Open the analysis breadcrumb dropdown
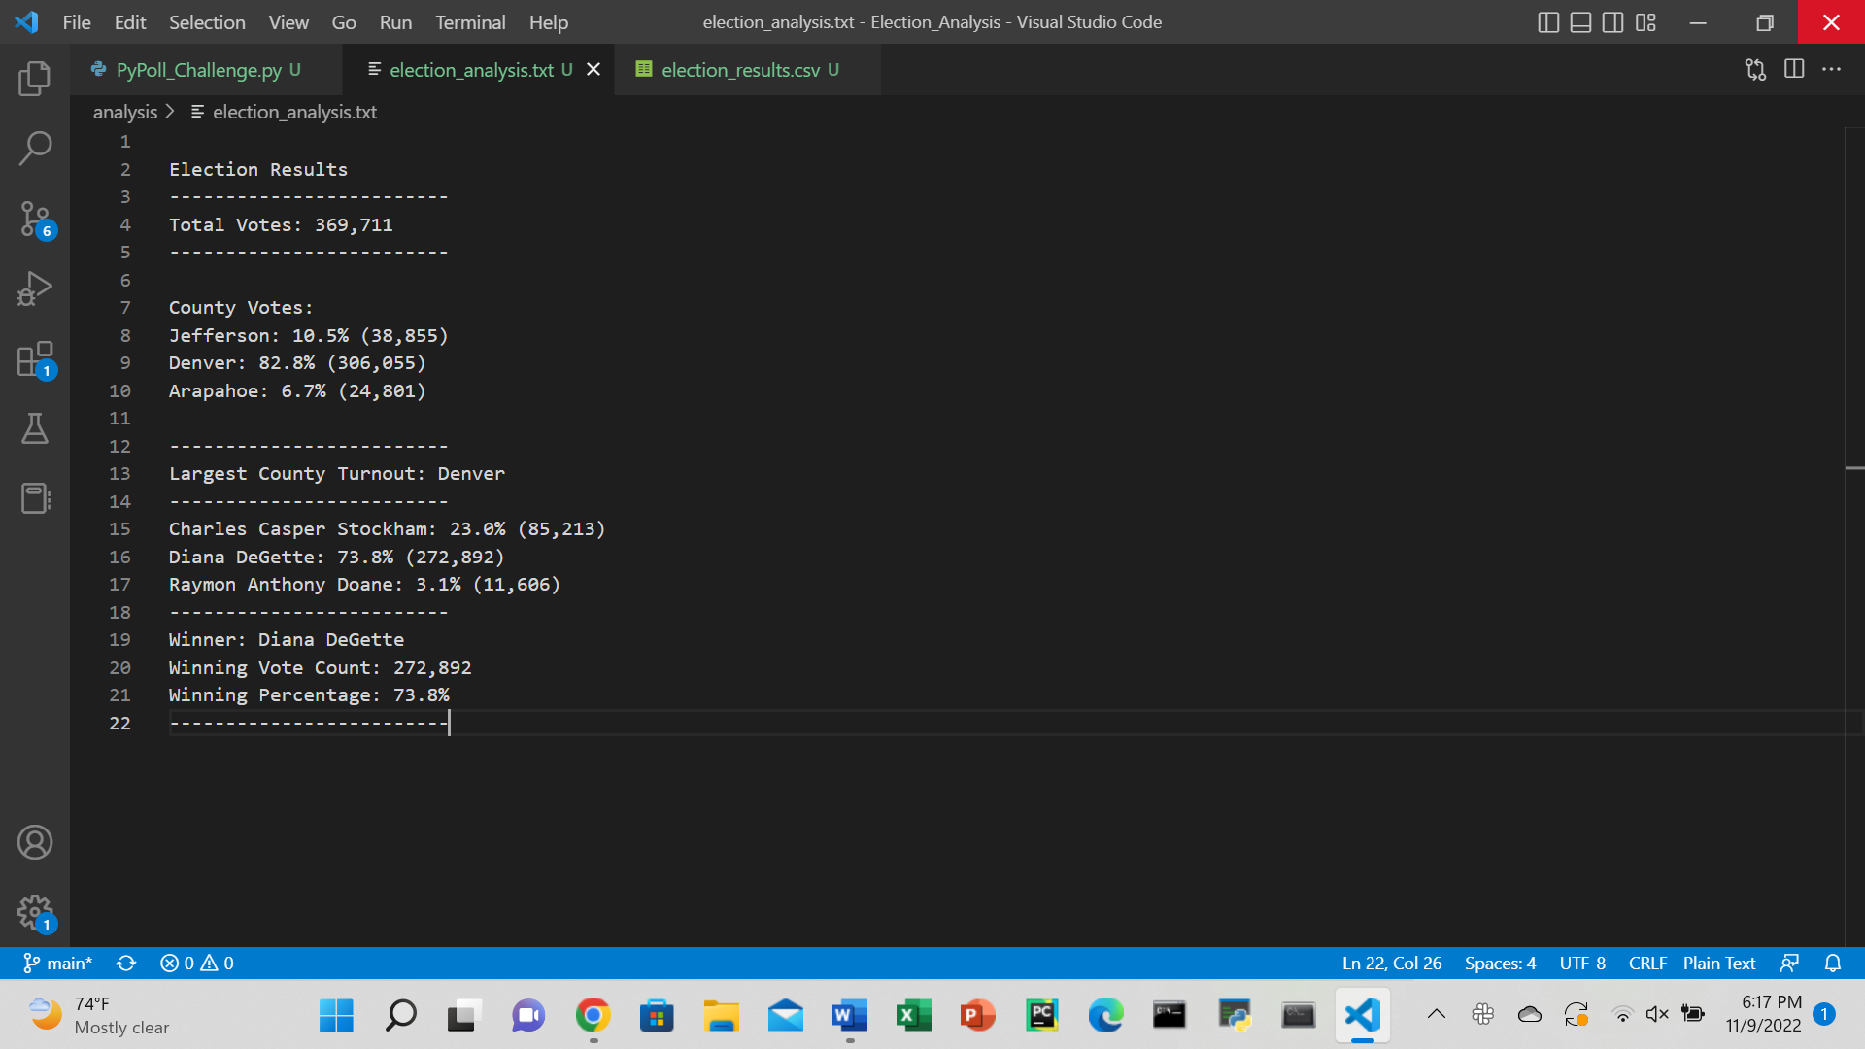 124,112
